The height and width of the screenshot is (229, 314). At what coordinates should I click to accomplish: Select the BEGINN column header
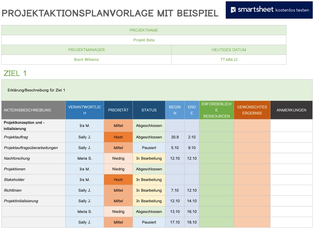[175, 110]
